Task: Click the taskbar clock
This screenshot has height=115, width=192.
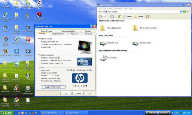Action: pos(187,113)
